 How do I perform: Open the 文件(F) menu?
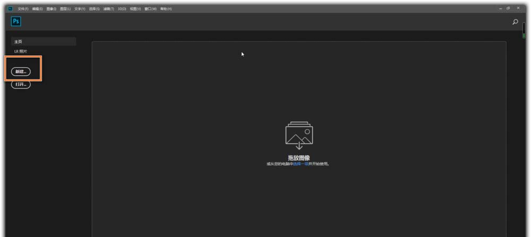click(23, 9)
